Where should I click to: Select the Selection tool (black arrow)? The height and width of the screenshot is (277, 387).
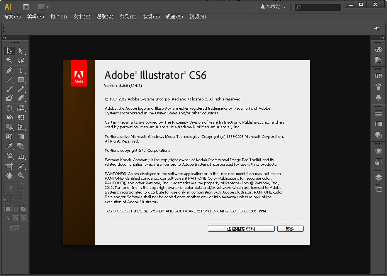(x=9, y=51)
